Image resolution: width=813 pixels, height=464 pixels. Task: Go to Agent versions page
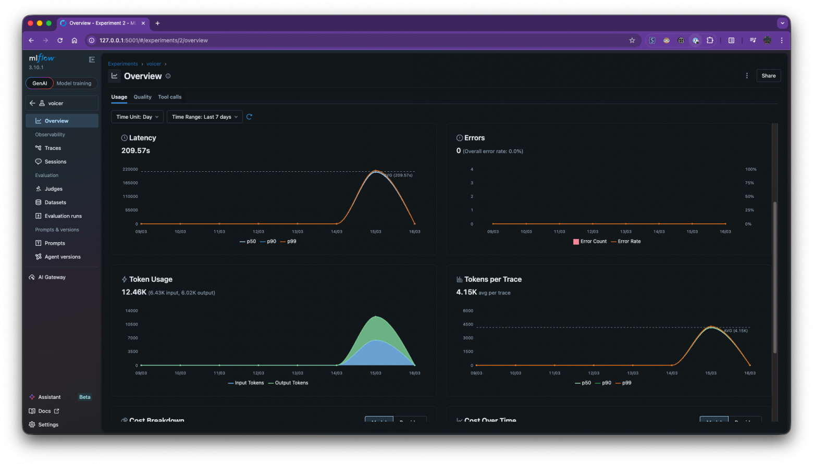click(62, 257)
